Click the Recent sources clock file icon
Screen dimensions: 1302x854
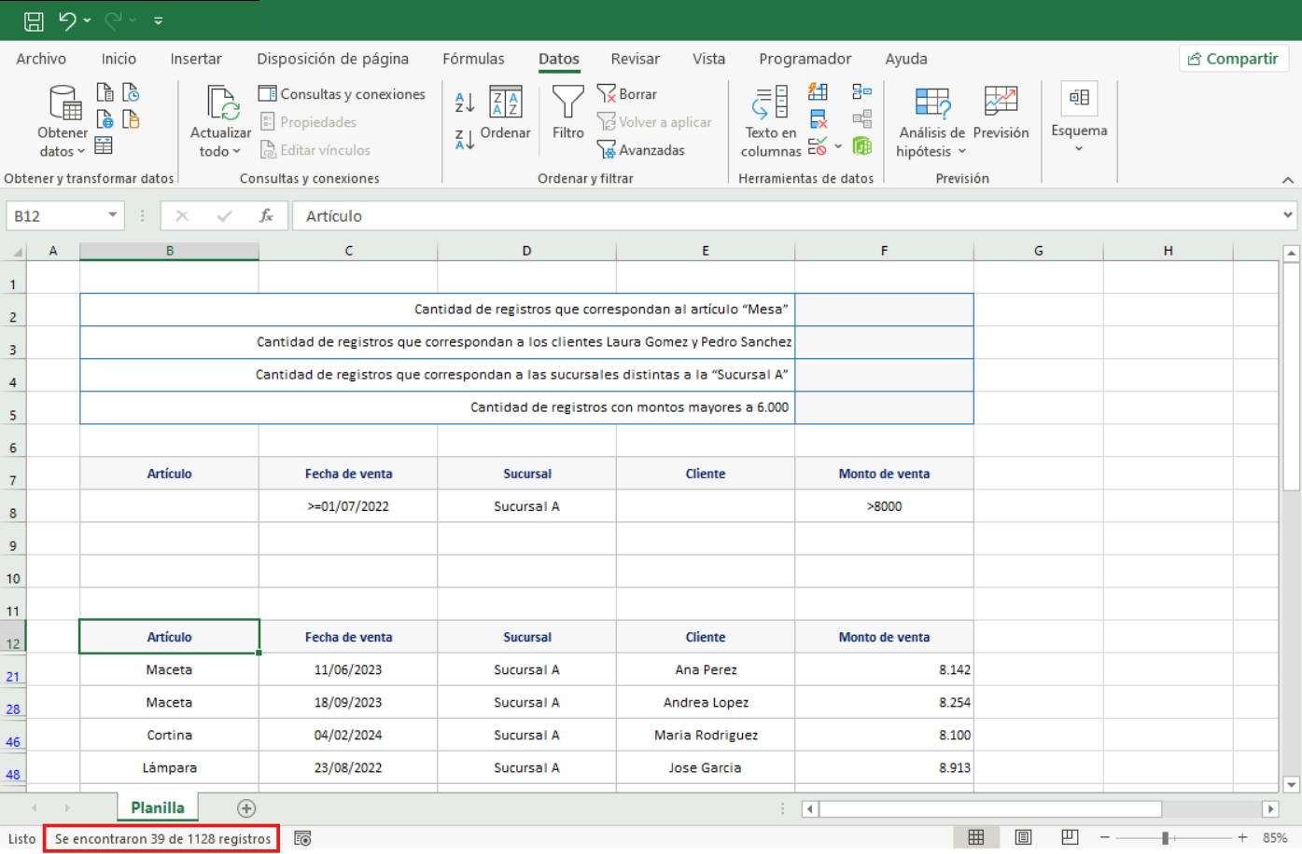tap(132, 91)
